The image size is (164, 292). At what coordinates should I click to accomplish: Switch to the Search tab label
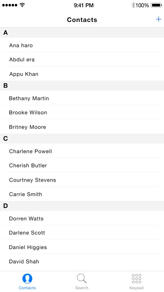tap(82, 288)
